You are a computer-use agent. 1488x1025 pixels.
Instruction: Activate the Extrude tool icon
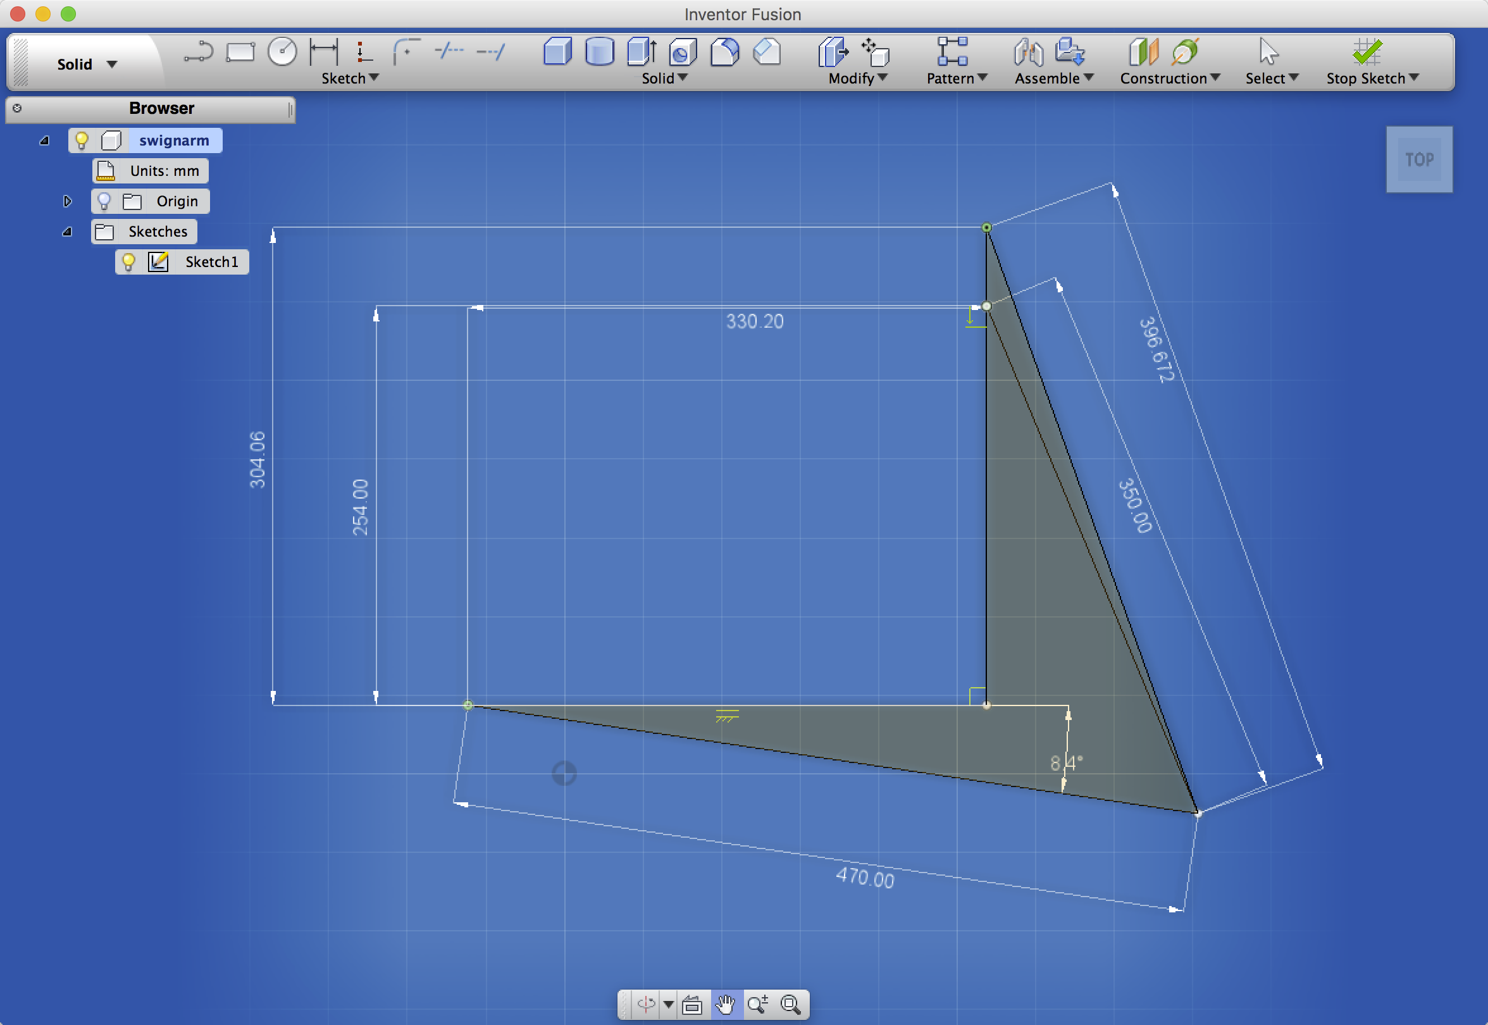point(641,51)
